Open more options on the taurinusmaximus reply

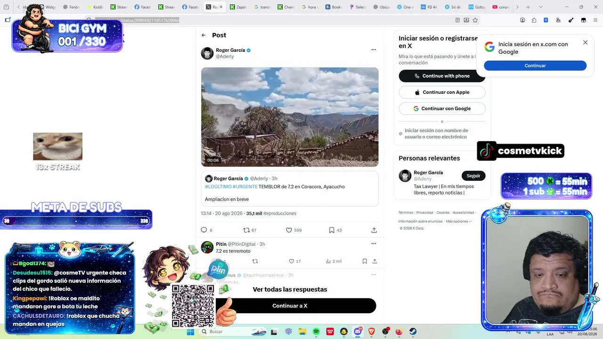click(374, 275)
